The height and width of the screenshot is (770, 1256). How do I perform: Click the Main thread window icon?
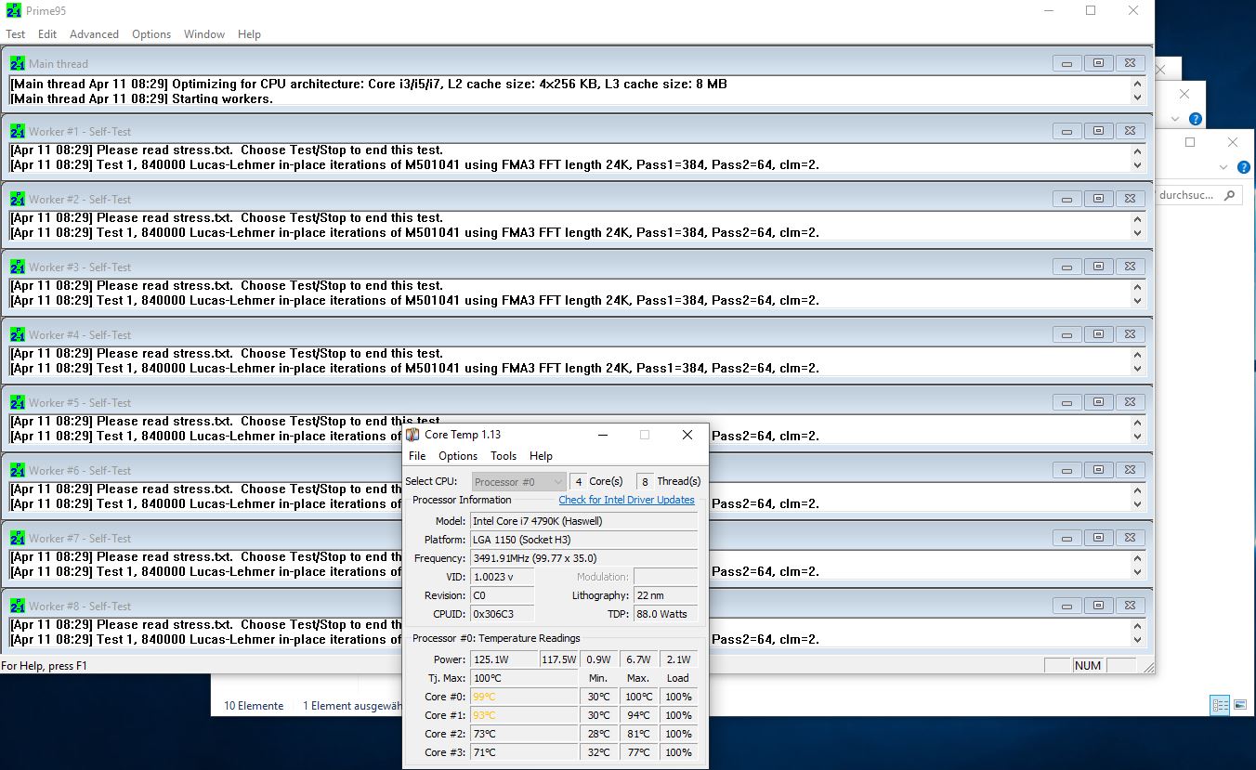[x=18, y=63]
